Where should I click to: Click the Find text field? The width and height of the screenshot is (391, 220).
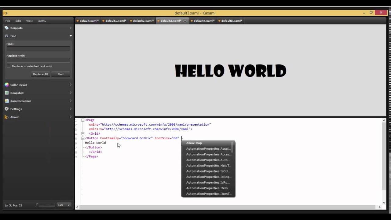point(38,49)
